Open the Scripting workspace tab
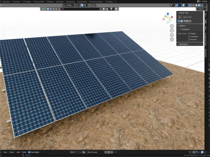Viewport: 210px width, 157px height. [x=109, y=2]
